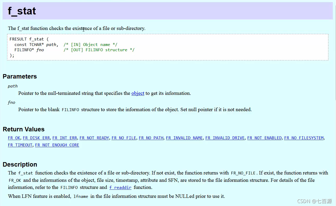This screenshot has width=336, height=206.
Task: Follow the FR_INVALID_DRIVE link
Action: point(225,138)
